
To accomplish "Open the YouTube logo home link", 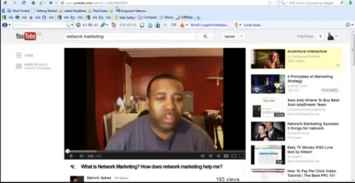I will click(x=26, y=36).
